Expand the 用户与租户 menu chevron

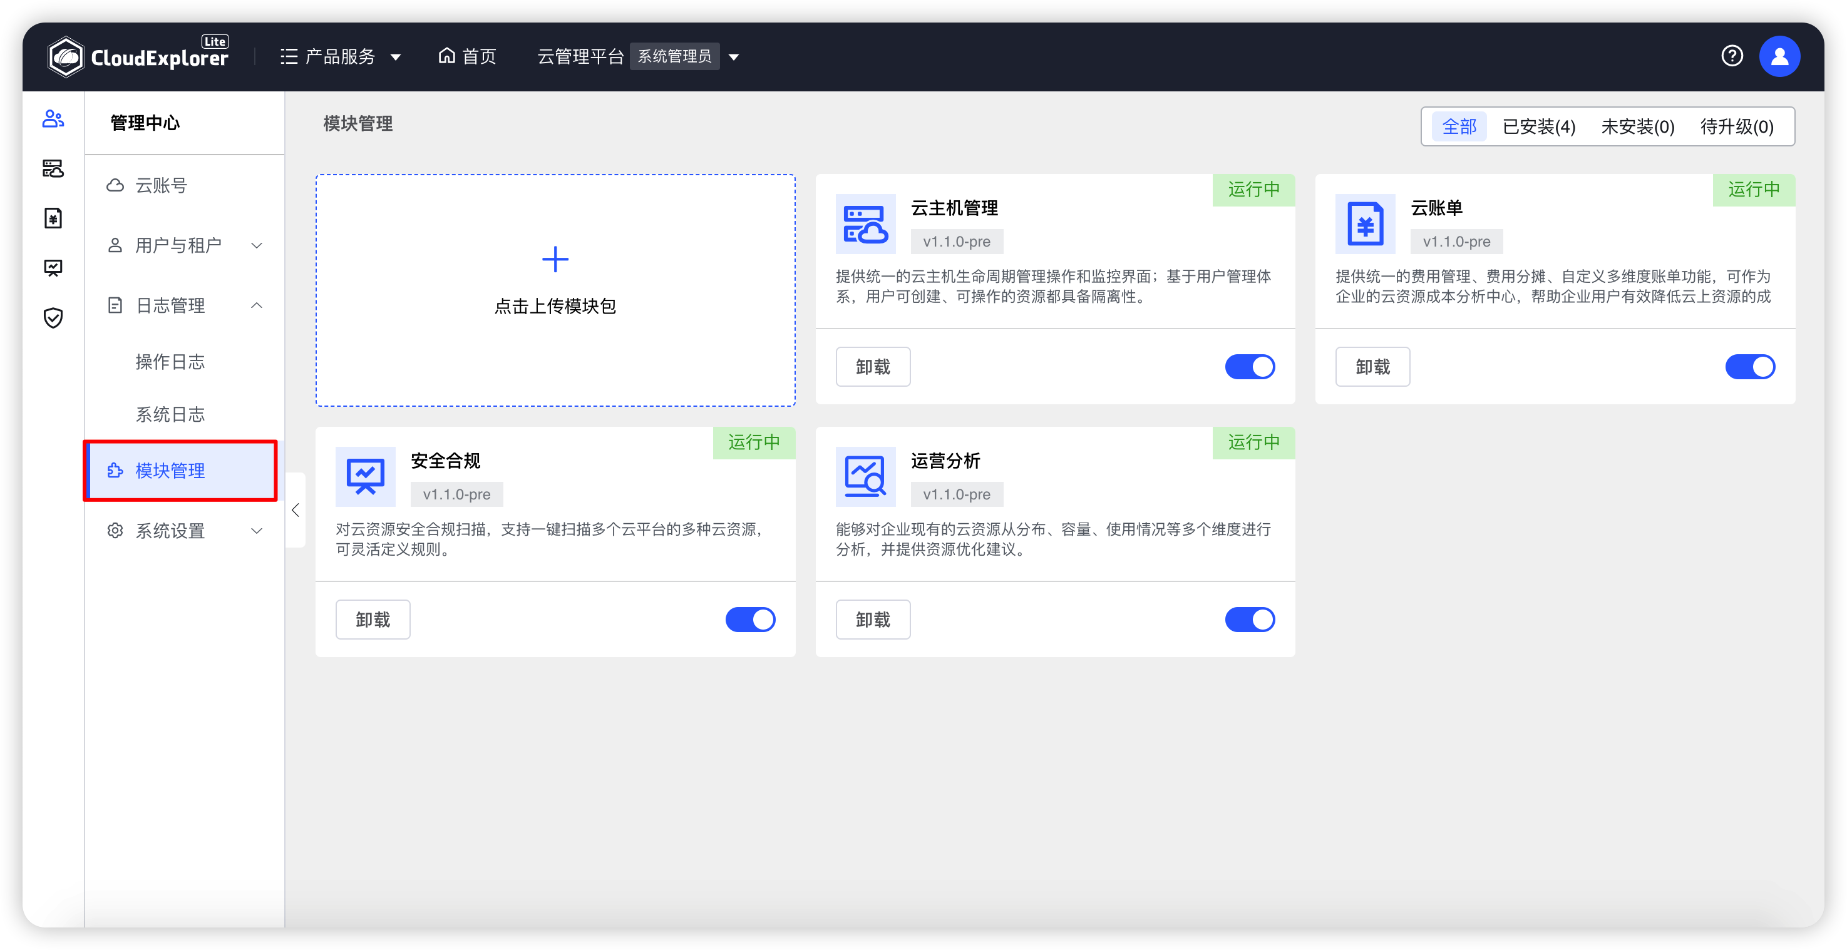257,246
